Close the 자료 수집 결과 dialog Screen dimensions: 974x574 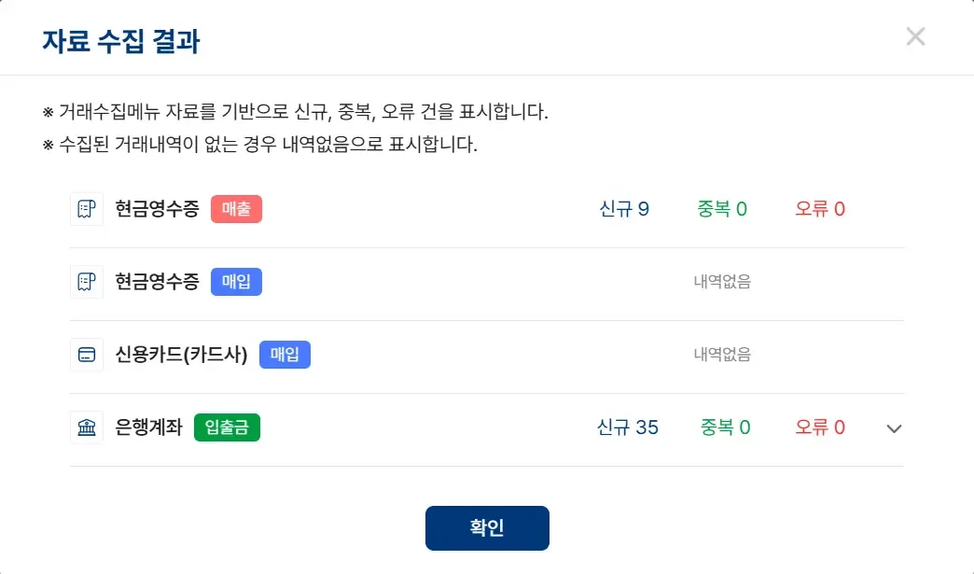click(915, 36)
